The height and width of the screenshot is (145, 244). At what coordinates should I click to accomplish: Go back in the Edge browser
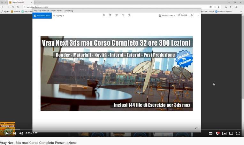click(x=3, y=7)
